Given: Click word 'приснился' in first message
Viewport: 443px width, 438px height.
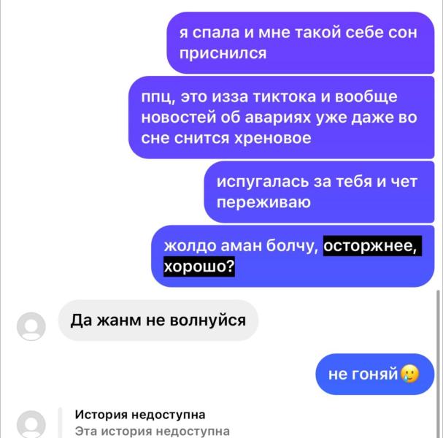Looking at the screenshot, I should coord(223,53).
